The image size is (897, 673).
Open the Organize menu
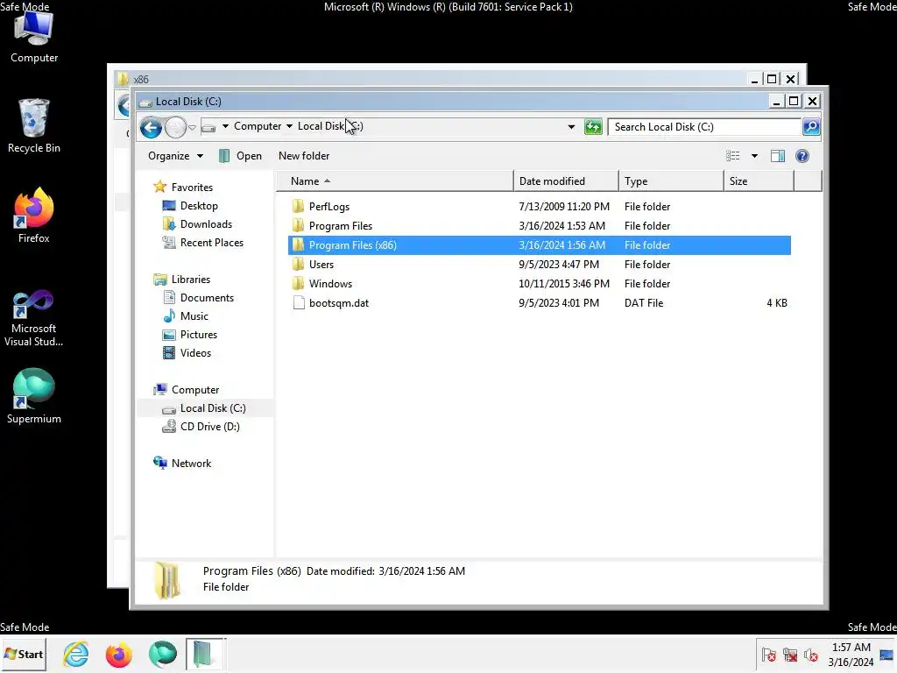click(175, 156)
